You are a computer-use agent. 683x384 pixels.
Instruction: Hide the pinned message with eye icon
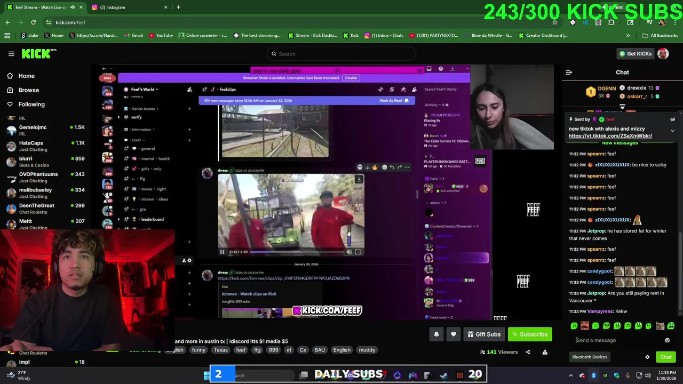point(672,119)
